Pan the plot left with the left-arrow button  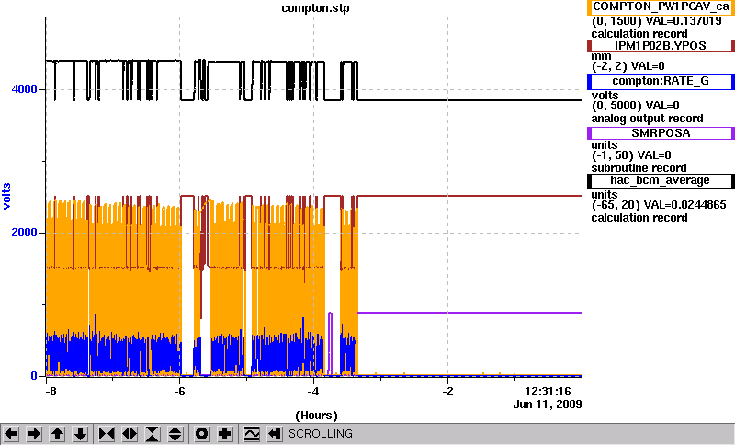pyautogui.click(x=11, y=434)
